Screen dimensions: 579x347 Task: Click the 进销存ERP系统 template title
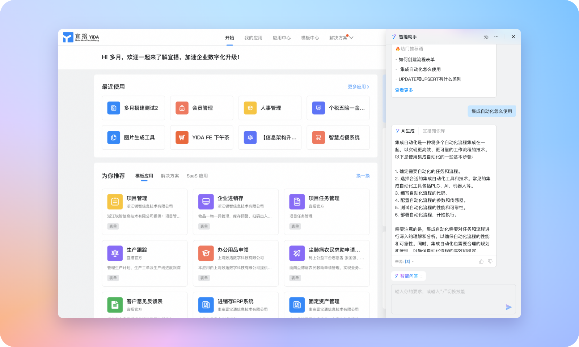(236, 301)
